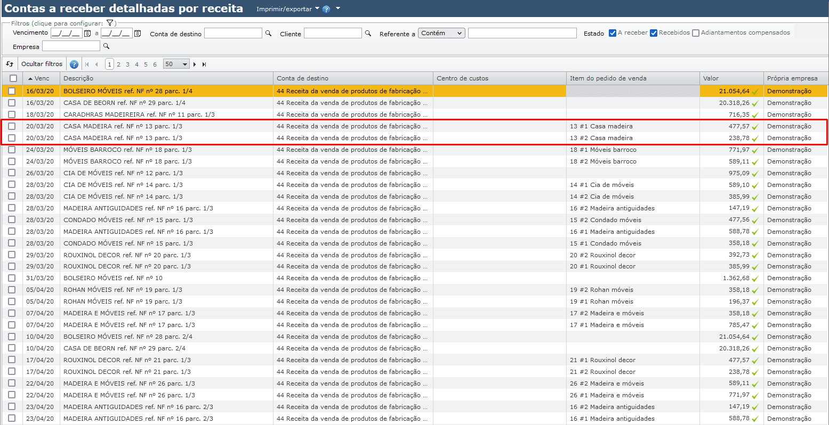Click the magnifier next to Cliente field
This screenshot has height=425, width=829.
pos(368,34)
